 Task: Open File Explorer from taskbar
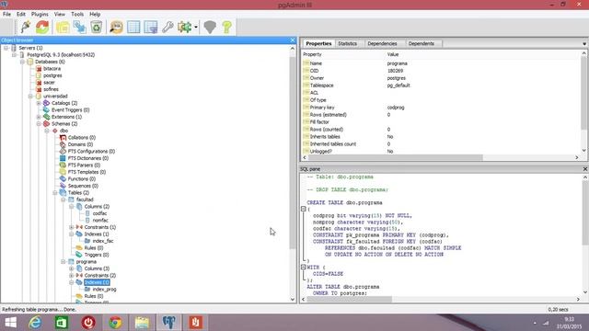click(142, 323)
